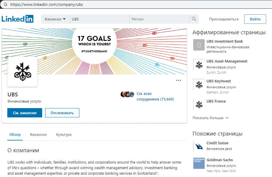Click the О компании section heading

click(x=23, y=150)
